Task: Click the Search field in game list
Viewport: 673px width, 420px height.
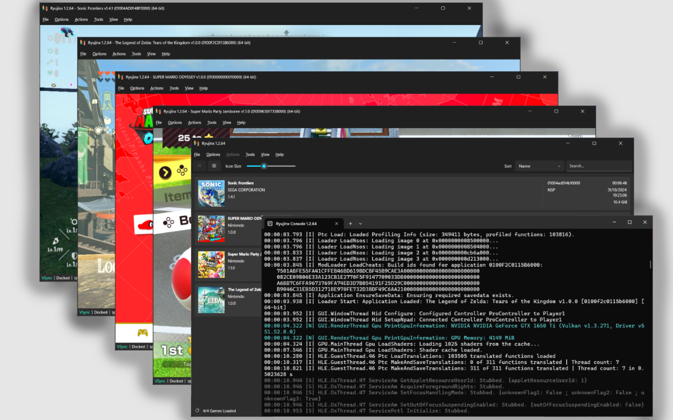Action: (599, 166)
